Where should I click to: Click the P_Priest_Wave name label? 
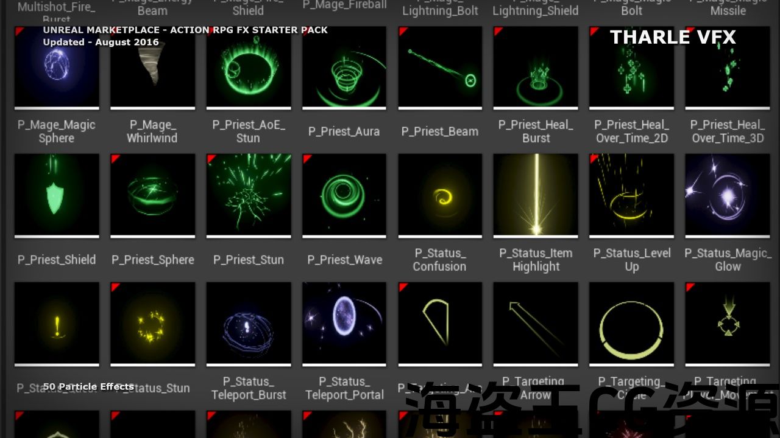[344, 260]
